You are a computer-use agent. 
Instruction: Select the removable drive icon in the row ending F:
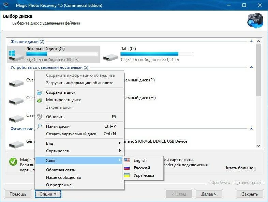tap(16, 83)
